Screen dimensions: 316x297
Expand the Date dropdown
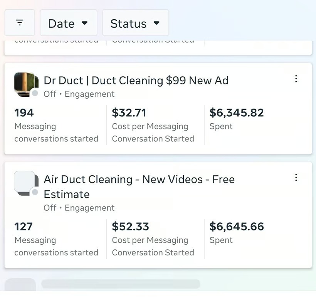(x=68, y=23)
